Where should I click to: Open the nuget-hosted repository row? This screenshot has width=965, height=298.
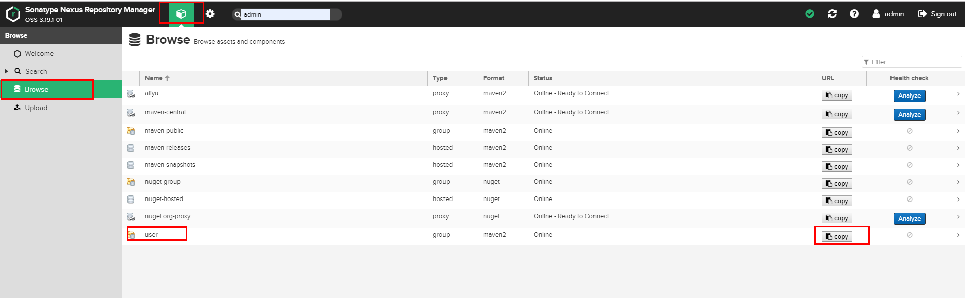[x=543, y=201]
